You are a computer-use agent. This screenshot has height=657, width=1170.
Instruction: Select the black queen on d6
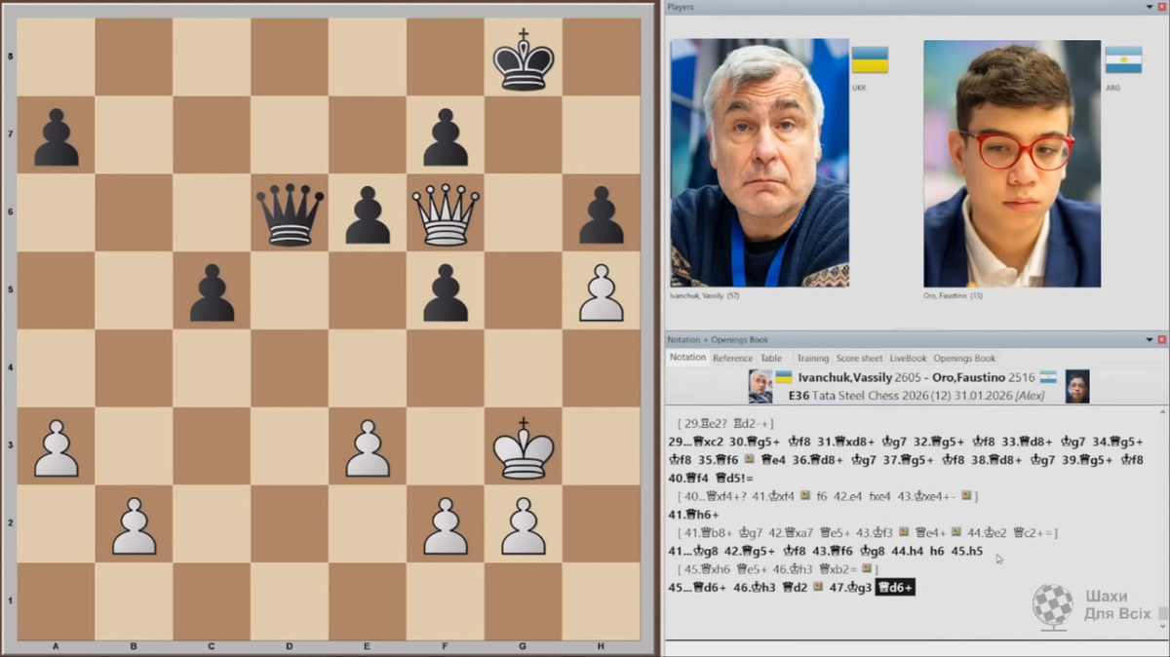click(290, 213)
